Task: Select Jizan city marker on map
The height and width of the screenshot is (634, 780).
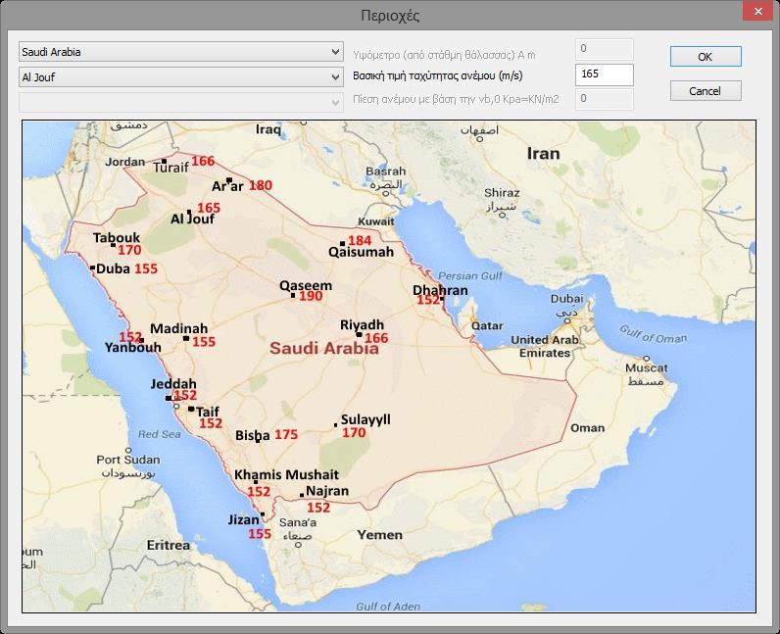Action: click(x=263, y=514)
